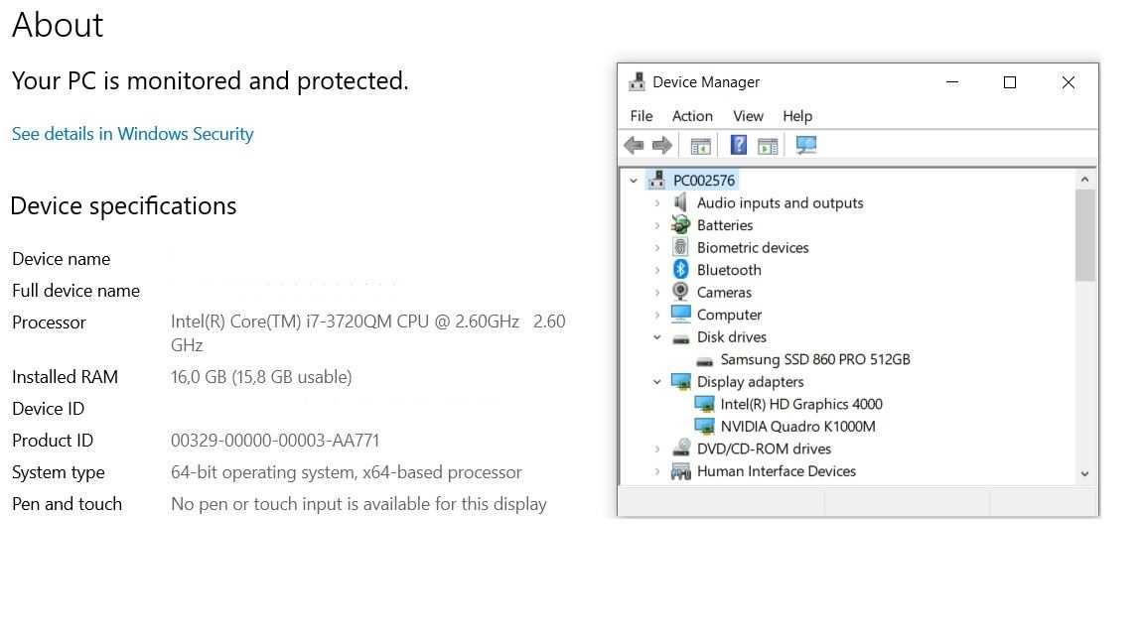This screenshot has width=1144, height=643.
Task: Select Samsung SSD 860 PRO 512GB
Action: tap(815, 359)
